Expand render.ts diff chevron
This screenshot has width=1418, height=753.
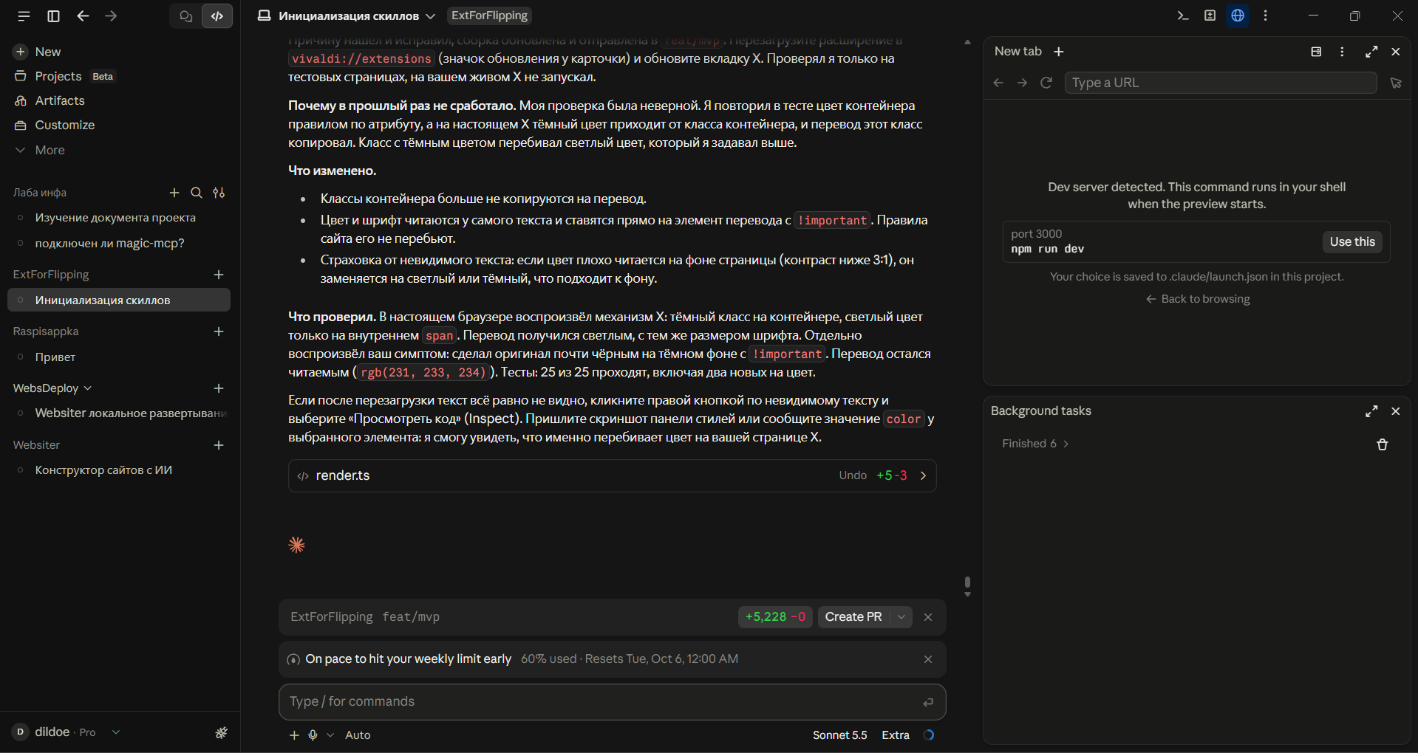point(923,475)
